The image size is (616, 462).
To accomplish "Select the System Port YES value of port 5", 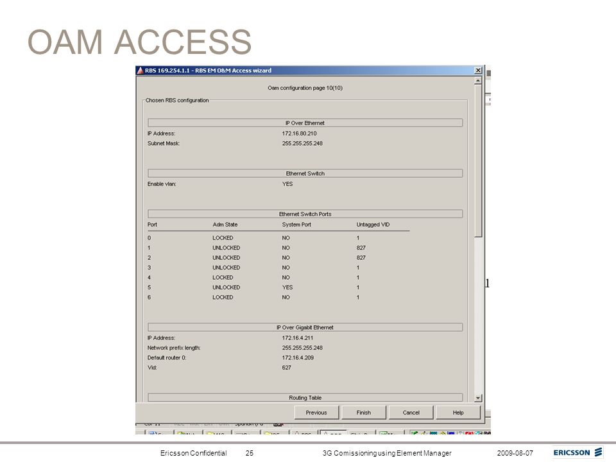I will (287, 287).
